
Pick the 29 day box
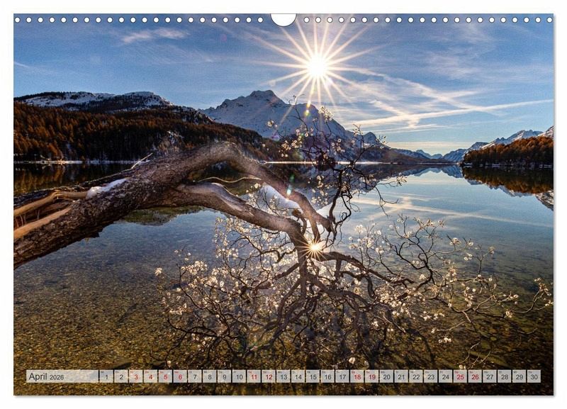520,376
